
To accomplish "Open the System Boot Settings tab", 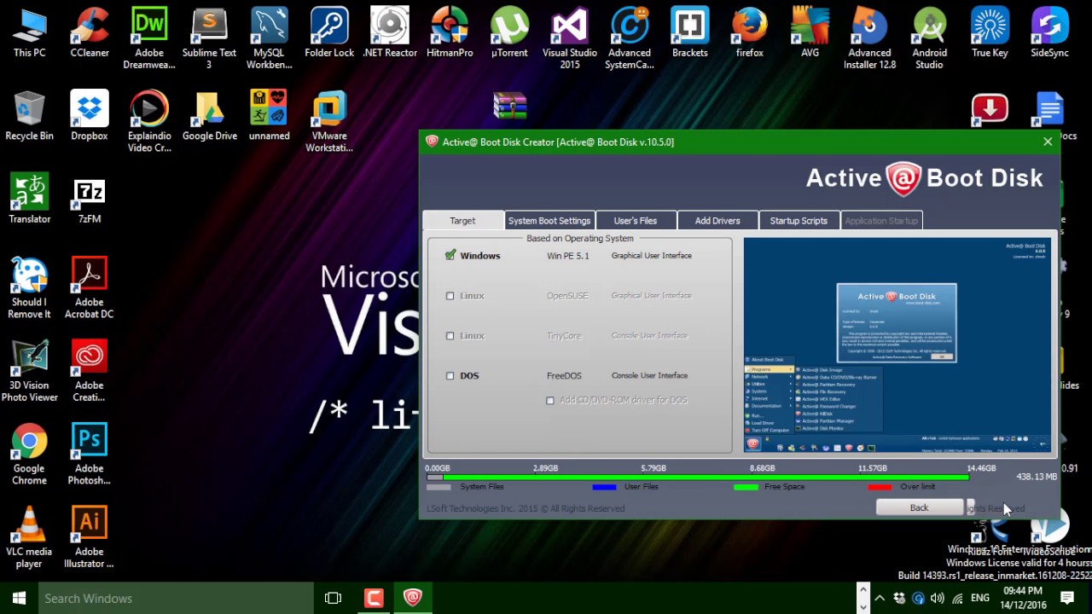I will click(549, 221).
